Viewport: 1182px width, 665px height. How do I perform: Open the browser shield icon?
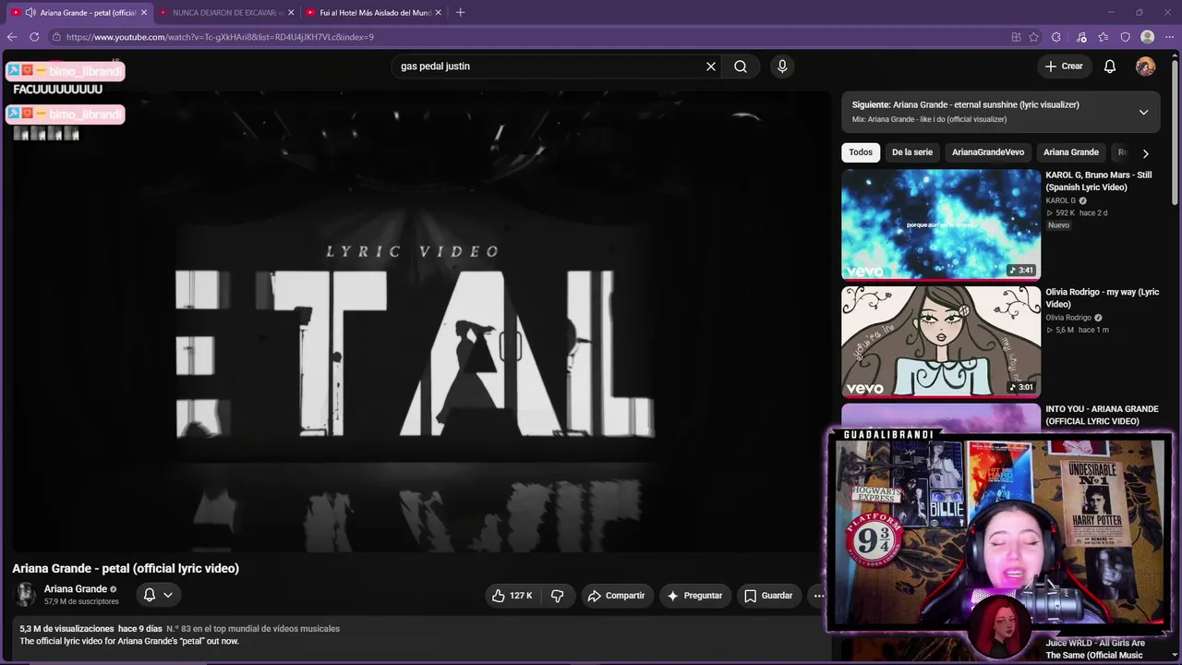click(1125, 37)
